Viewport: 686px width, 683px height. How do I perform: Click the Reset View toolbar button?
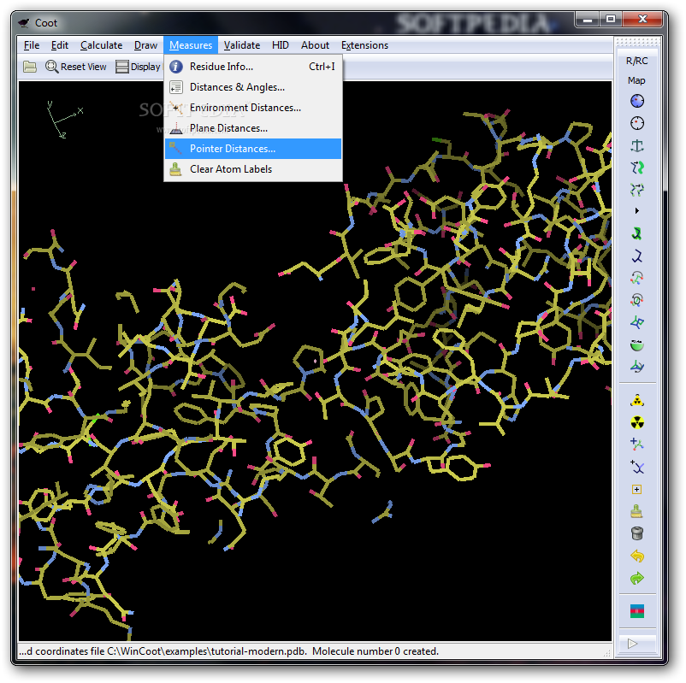(x=76, y=67)
